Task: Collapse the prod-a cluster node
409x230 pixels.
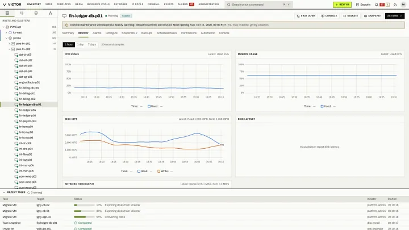Action: (x=6, y=38)
